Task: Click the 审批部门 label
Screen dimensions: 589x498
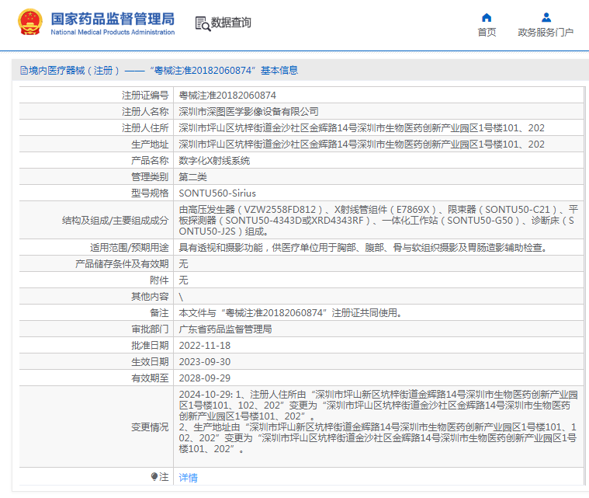Action: [x=150, y=329]
